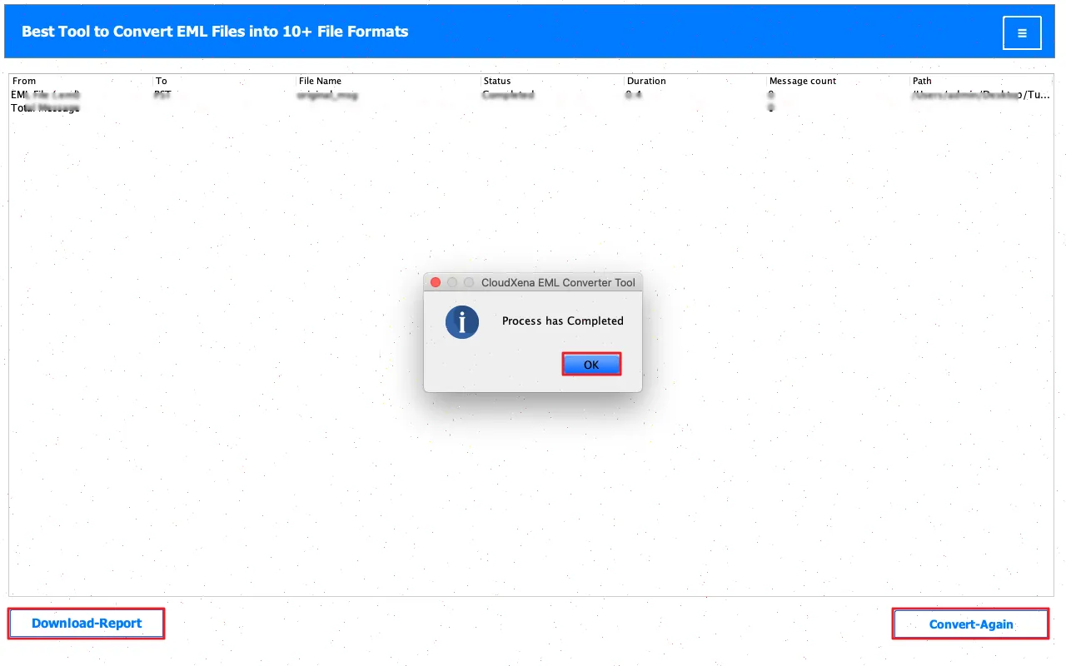Click the blue information icon in the dialog
This screenshot has width=1066, height=666.
(462, 321)
